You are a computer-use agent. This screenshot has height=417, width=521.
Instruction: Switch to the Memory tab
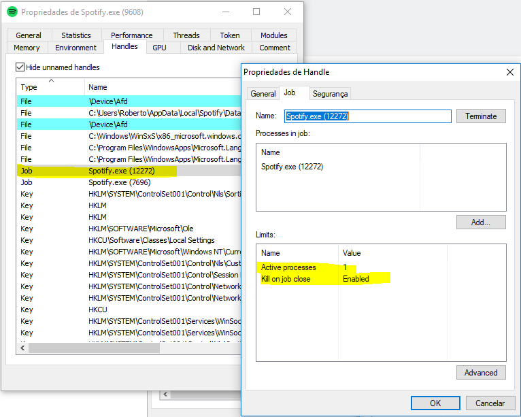click(27, 48)
